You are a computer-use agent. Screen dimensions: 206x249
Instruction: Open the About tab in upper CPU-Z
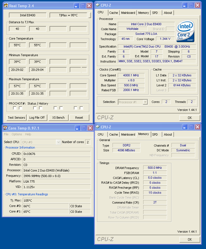(168, 13)
